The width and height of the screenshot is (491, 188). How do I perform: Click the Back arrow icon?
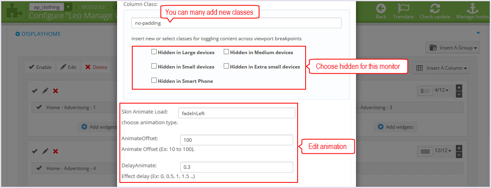[x=381, y=8]
